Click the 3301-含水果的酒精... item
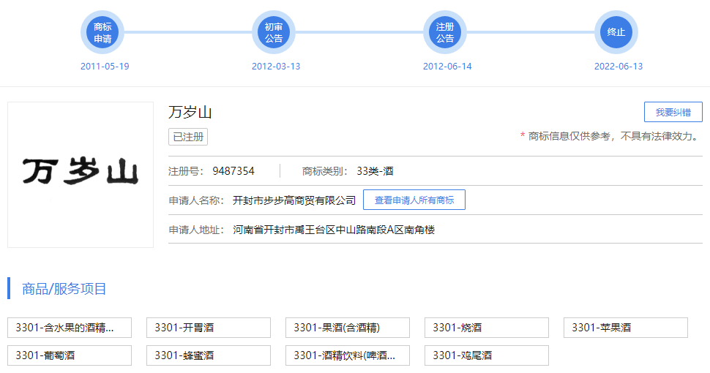Viewport: 710px width, 373px height. pyautogui.click(x=70, y=328)
